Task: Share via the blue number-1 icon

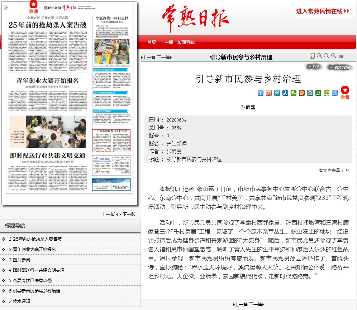Action: [x=335, y=93]
